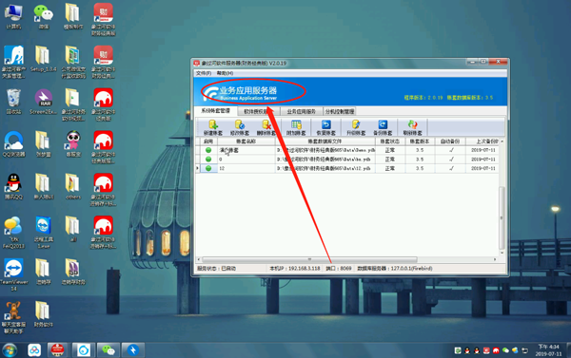Toggle auto-backup checkmark for account 12

coord(451,168)
